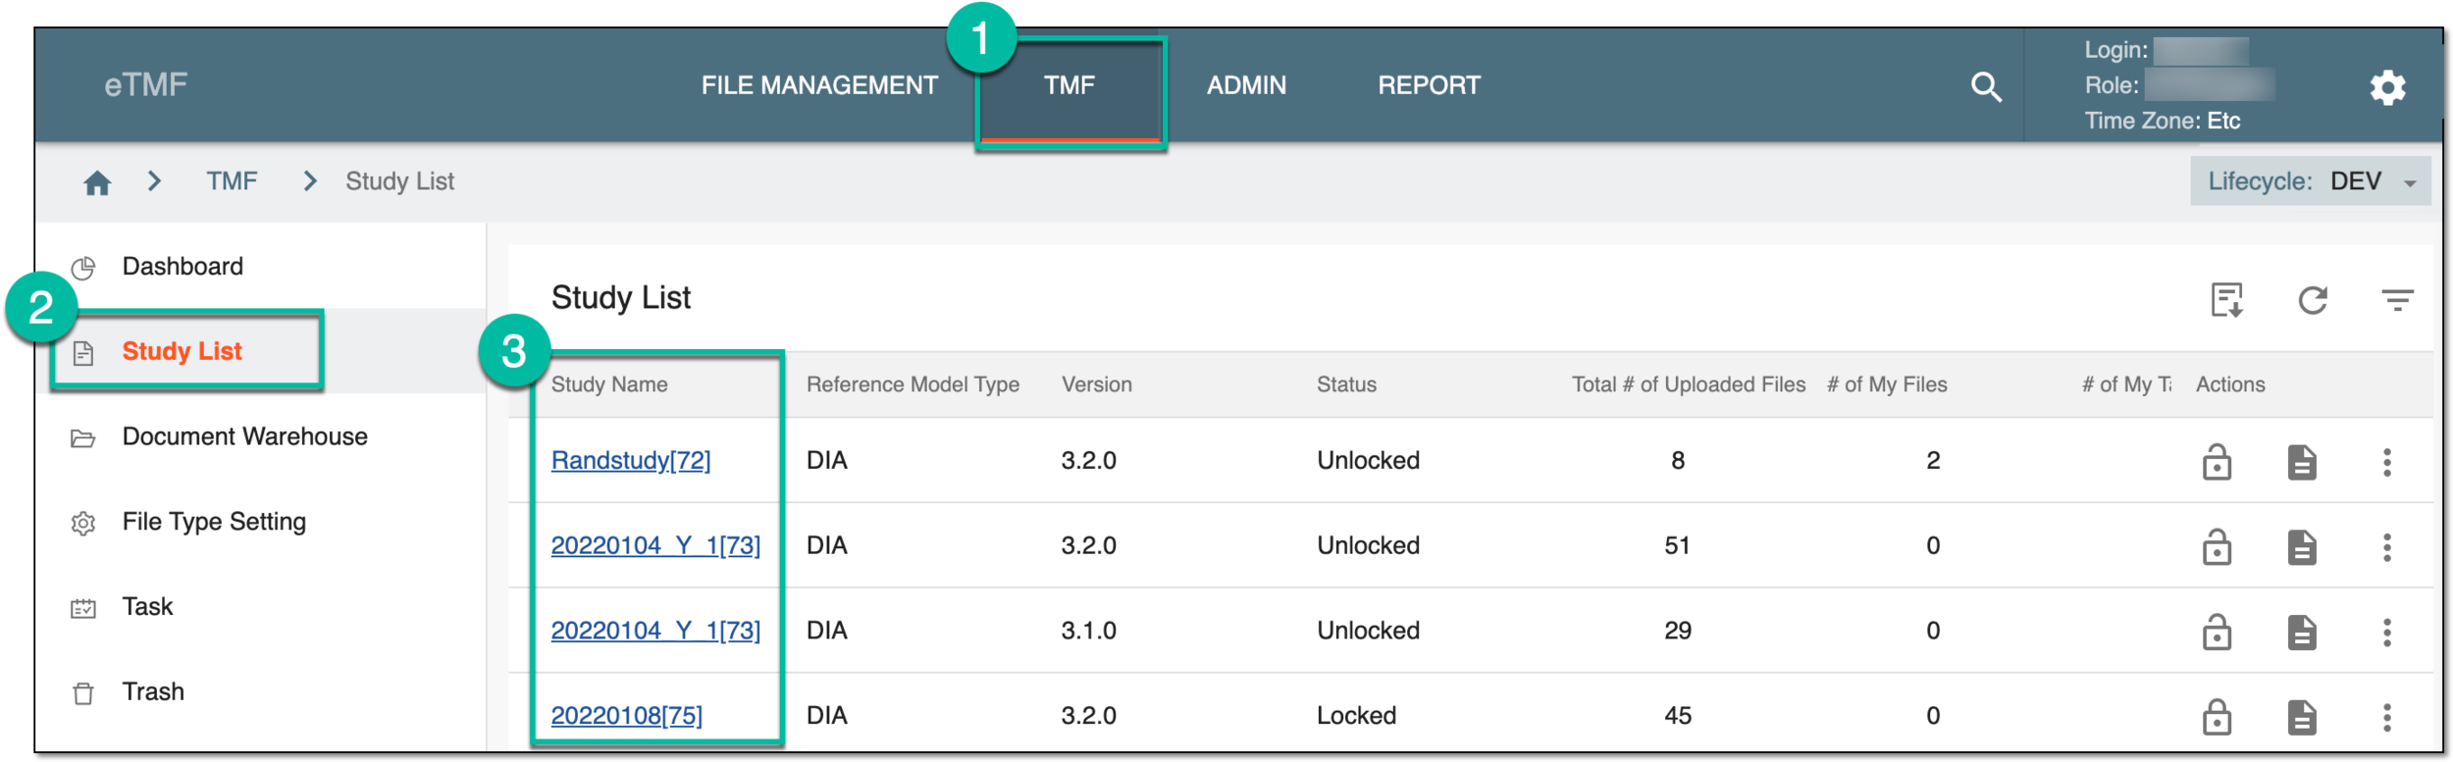Open more actions in row with 51 files

[x=2386, y=546]
